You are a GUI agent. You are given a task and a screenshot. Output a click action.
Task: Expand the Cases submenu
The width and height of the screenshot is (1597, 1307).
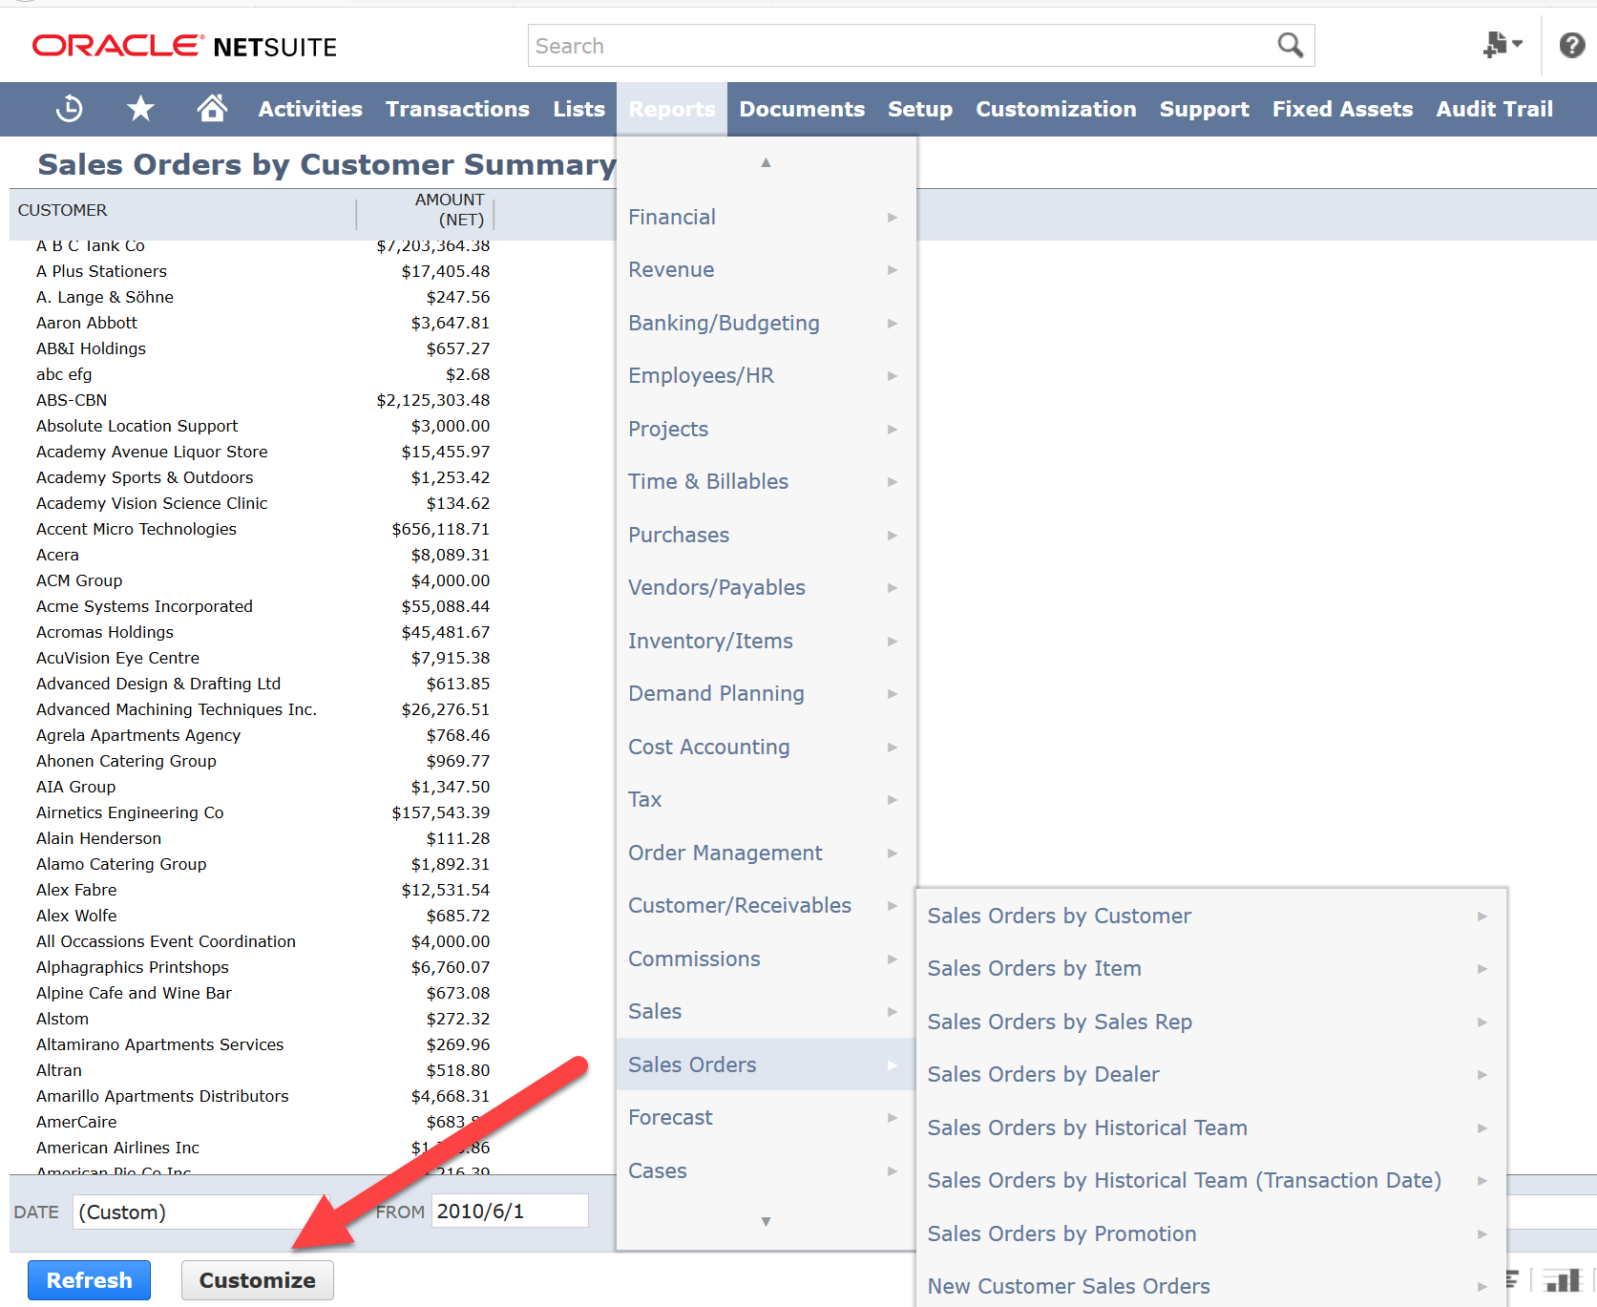[x=766, y=1170]
